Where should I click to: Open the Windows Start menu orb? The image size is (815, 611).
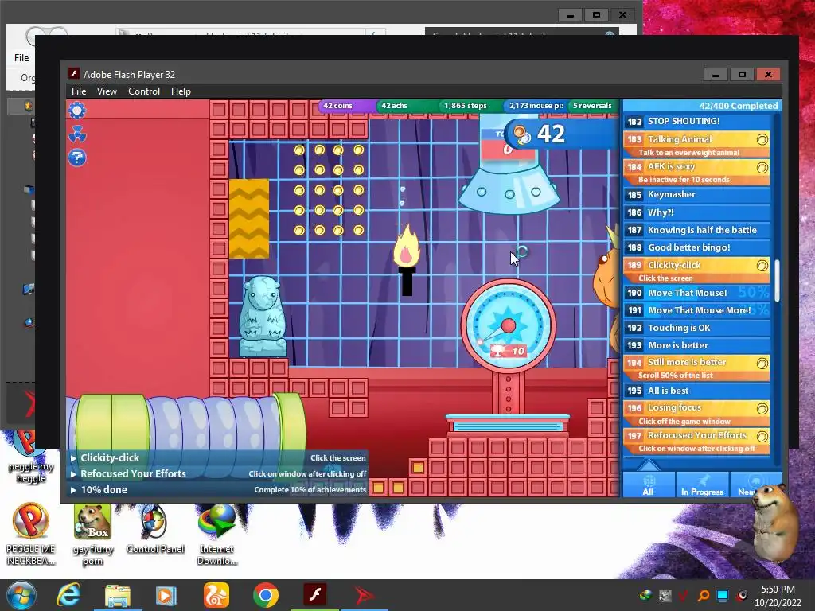click(x=21, y=595)
